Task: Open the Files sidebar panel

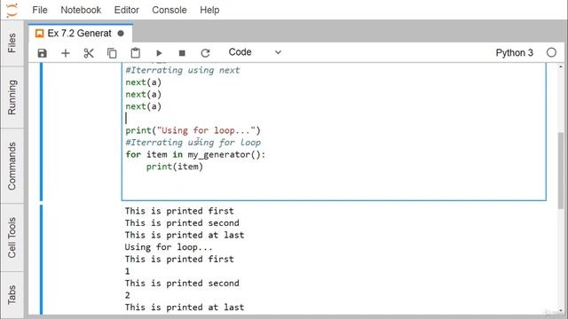Action: click(x=12, y=43)
